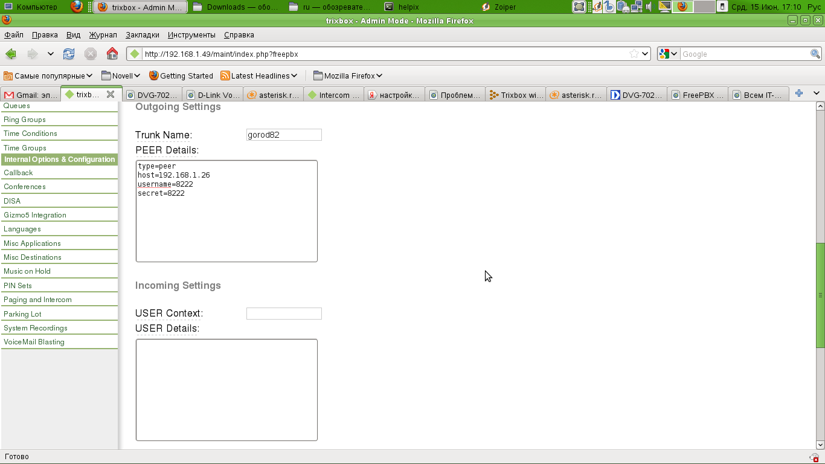Reload the current trixbox page
This screenshot has width=825, height=464.
pyautogui.click(x=69, y=54)
